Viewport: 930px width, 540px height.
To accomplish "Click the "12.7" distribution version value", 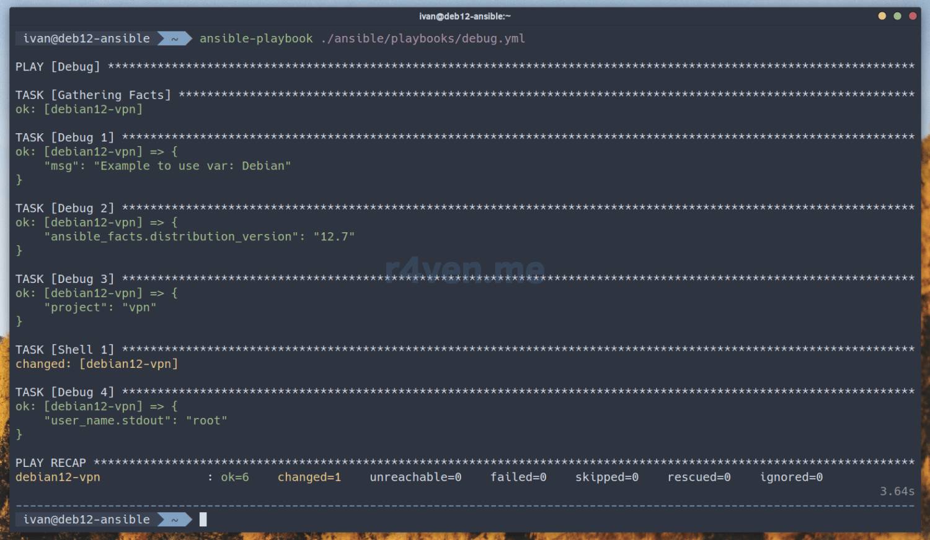I will [334, 237].
